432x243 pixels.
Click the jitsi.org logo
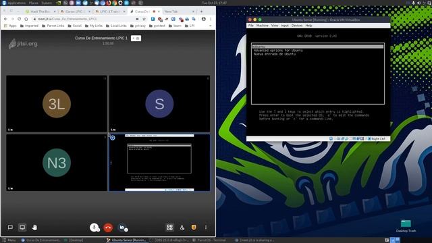pyautogui.click(x=23, y=43)
